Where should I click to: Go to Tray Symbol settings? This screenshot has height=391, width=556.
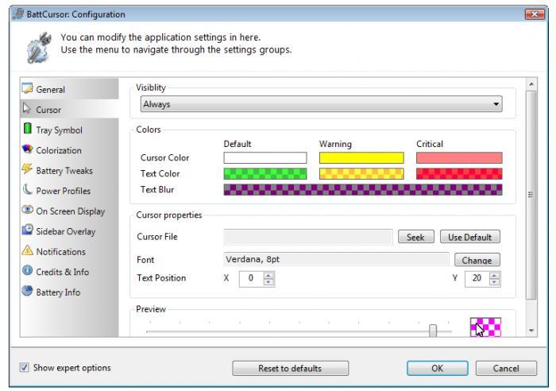pos(70,130)
